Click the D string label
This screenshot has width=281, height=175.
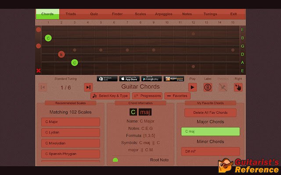tap(242, 54)
